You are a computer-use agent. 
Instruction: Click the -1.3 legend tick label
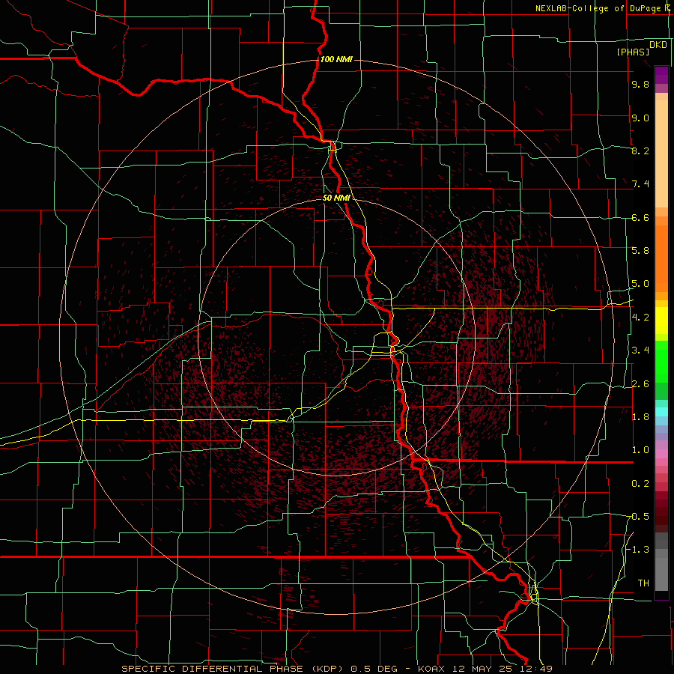tap(638, 550)
